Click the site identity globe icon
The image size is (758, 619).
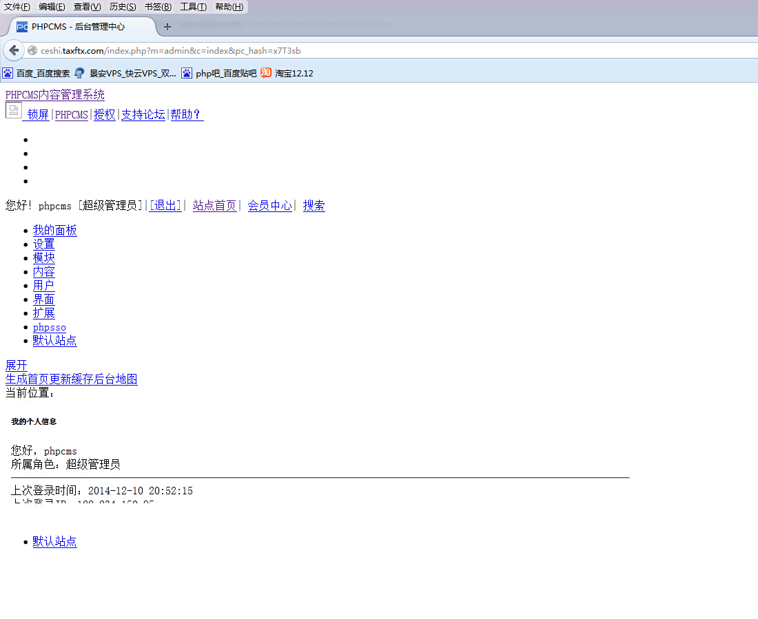click(x=32, y=51)
